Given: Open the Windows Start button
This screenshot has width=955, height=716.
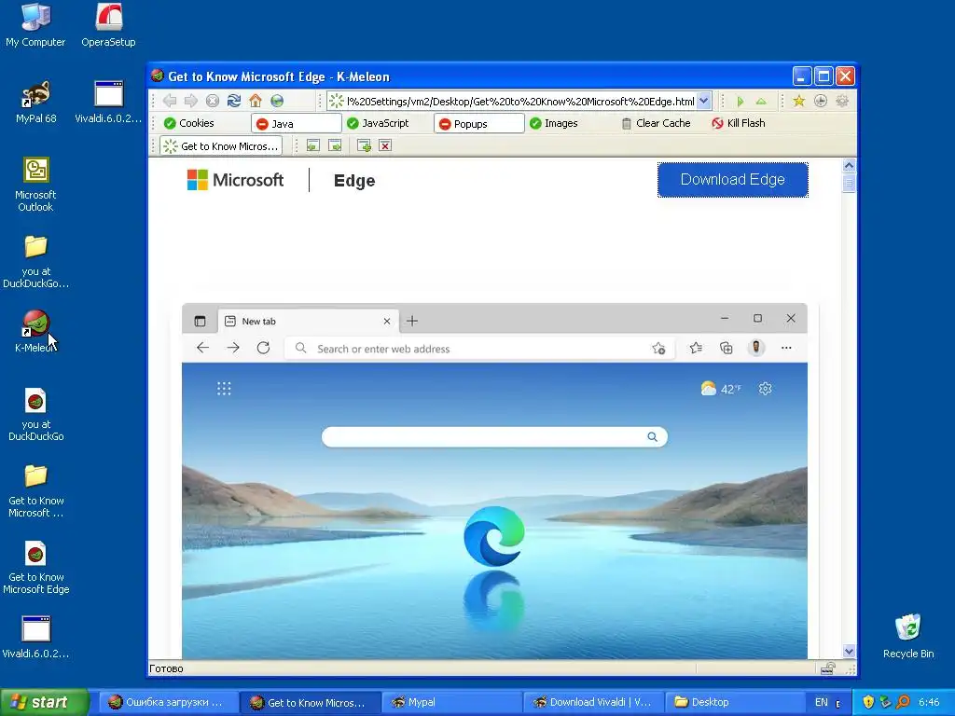Looking at the screenshot, I should (x=45, y=702).
